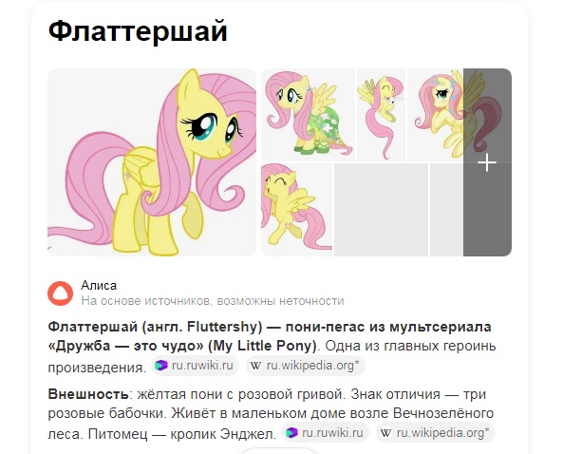Click the Ruwiki logo icon near кролик Энджел
Image resolution: width=563 pixels, height=454 pixels.
(x=291, y=432)
